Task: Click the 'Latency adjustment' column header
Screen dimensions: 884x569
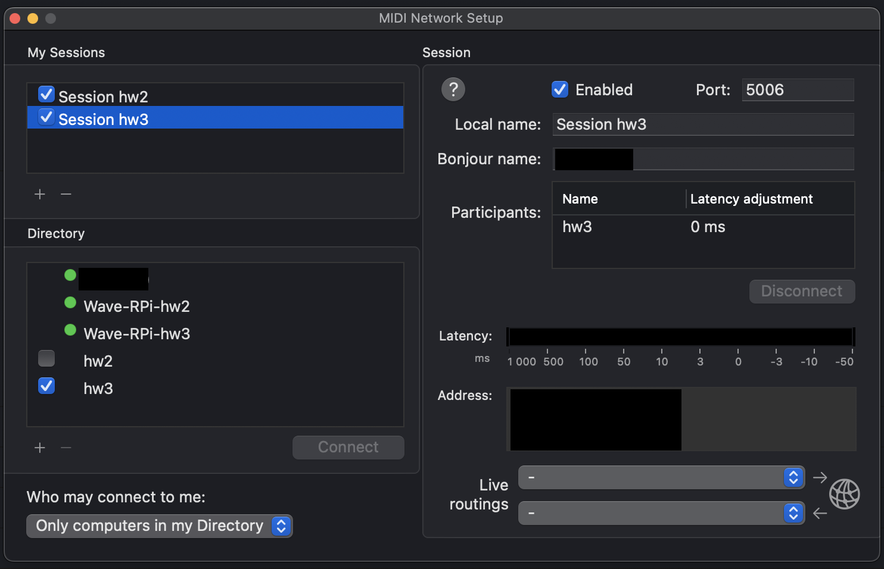Action: [x=751, y=199]
